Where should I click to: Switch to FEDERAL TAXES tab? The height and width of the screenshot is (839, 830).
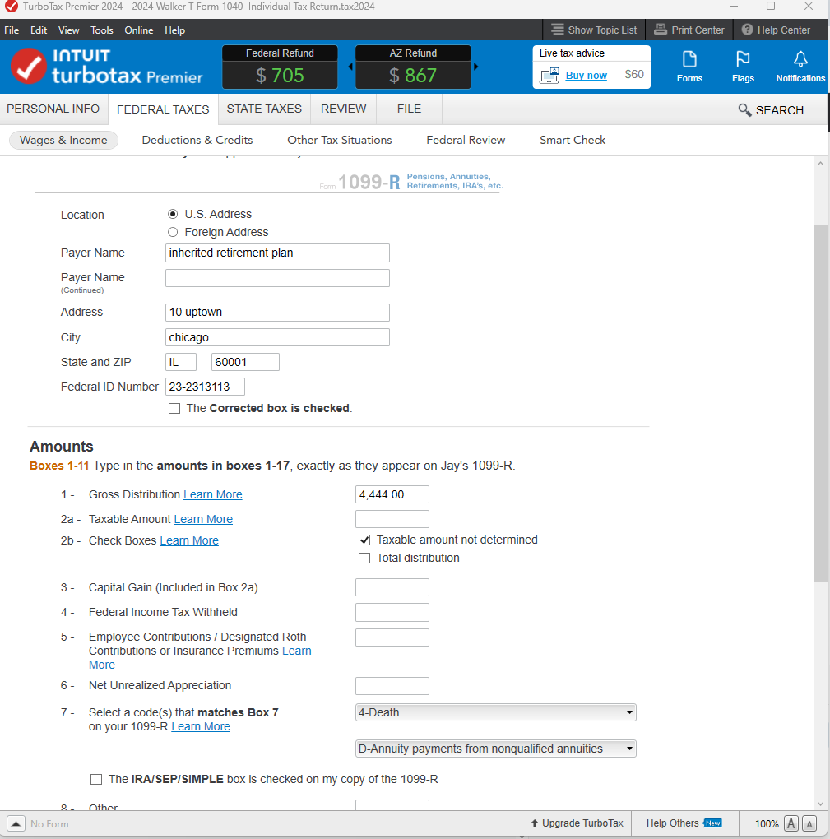pos(163,109)
